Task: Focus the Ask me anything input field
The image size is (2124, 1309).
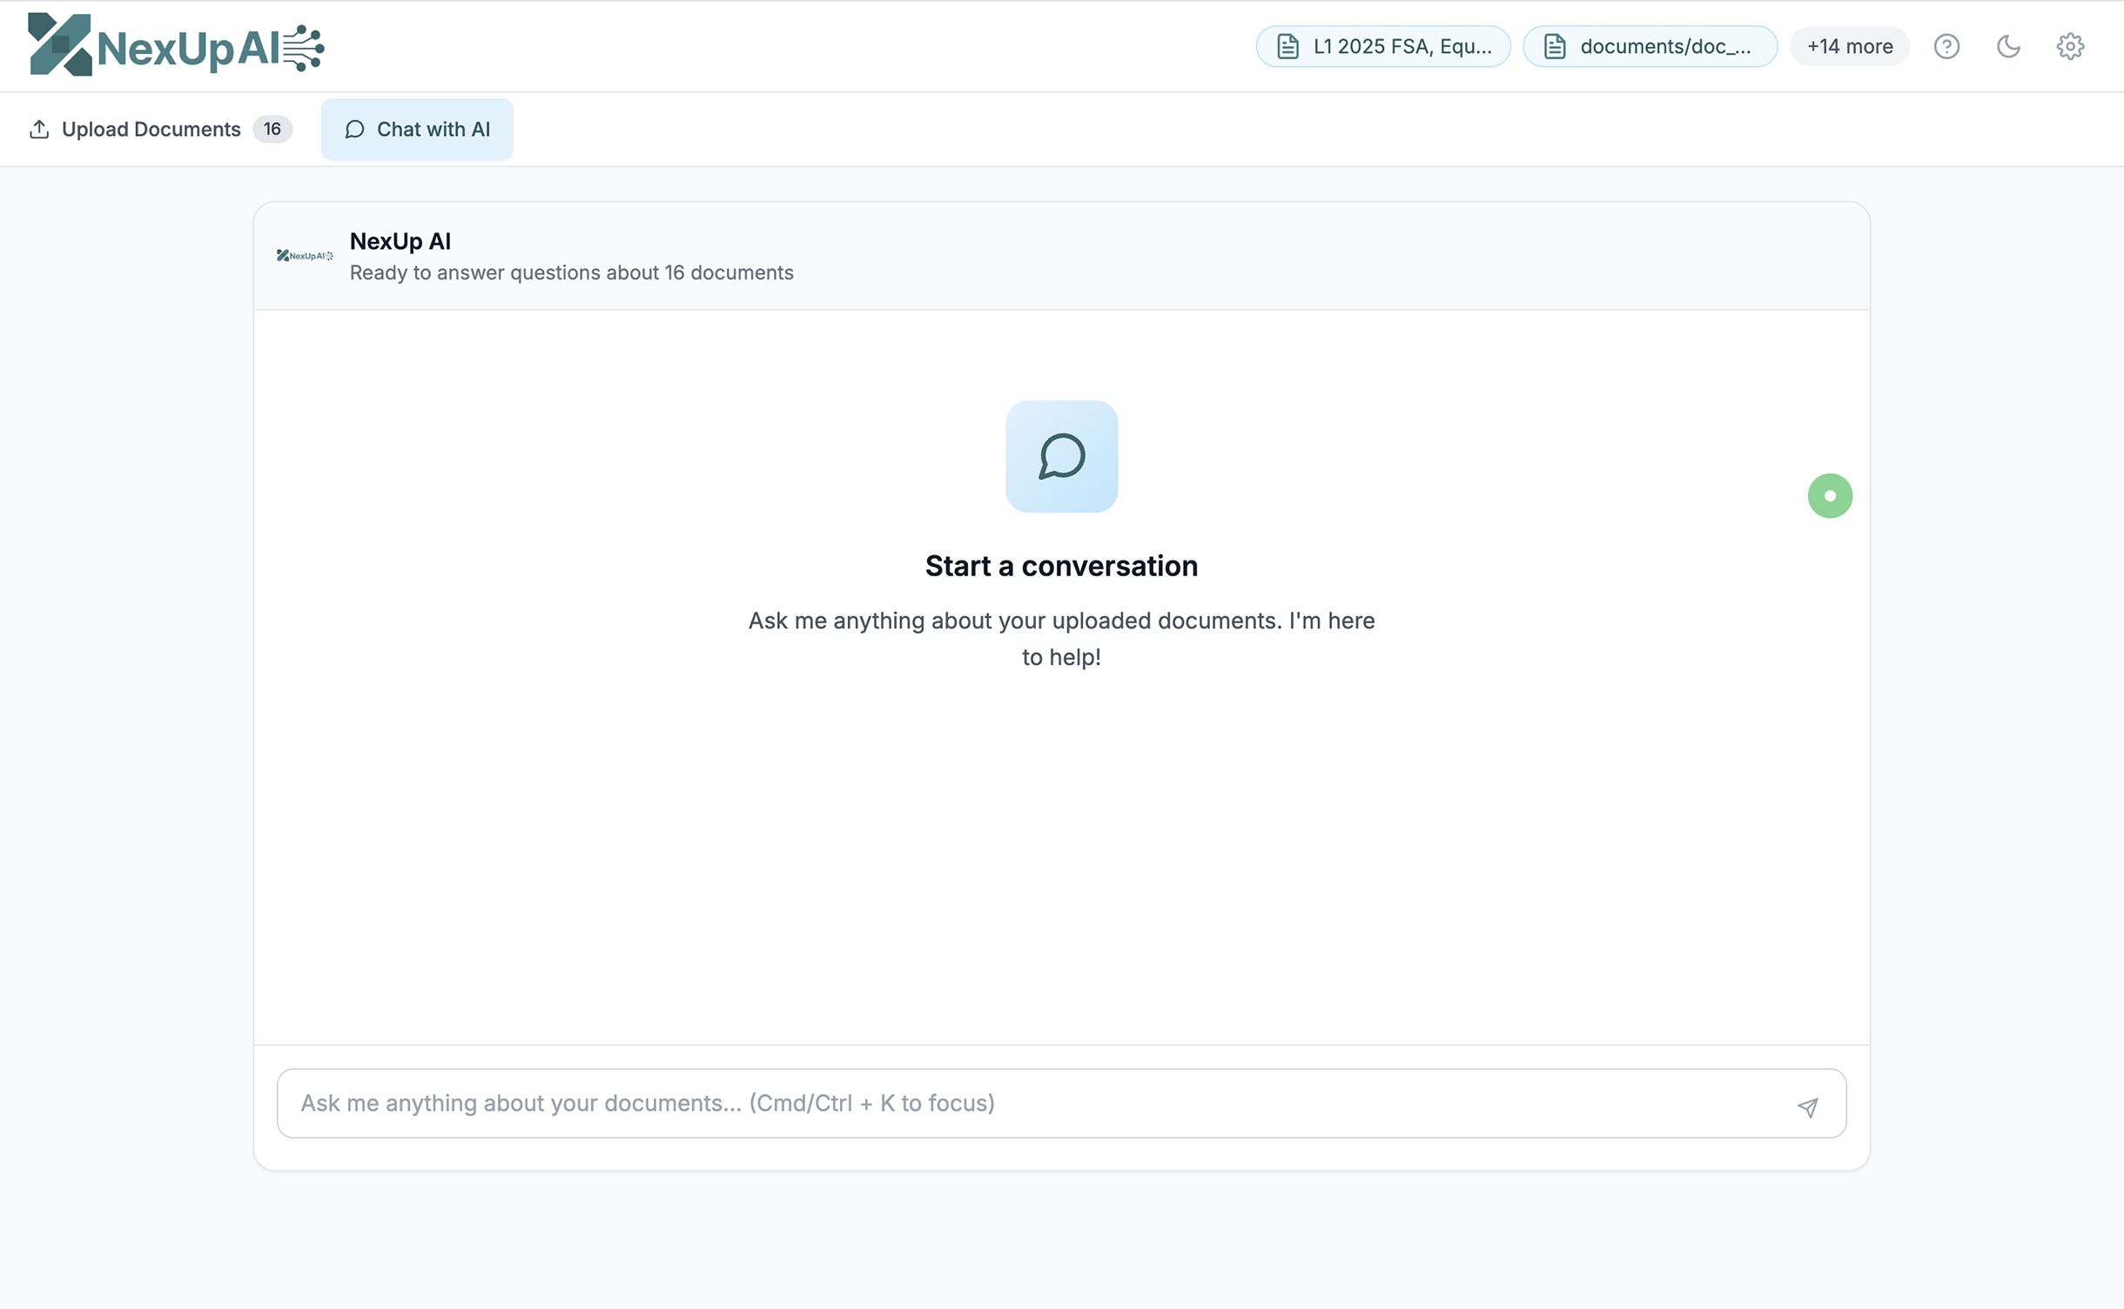Action: pyautogui.click(x=1036, y=1103)
